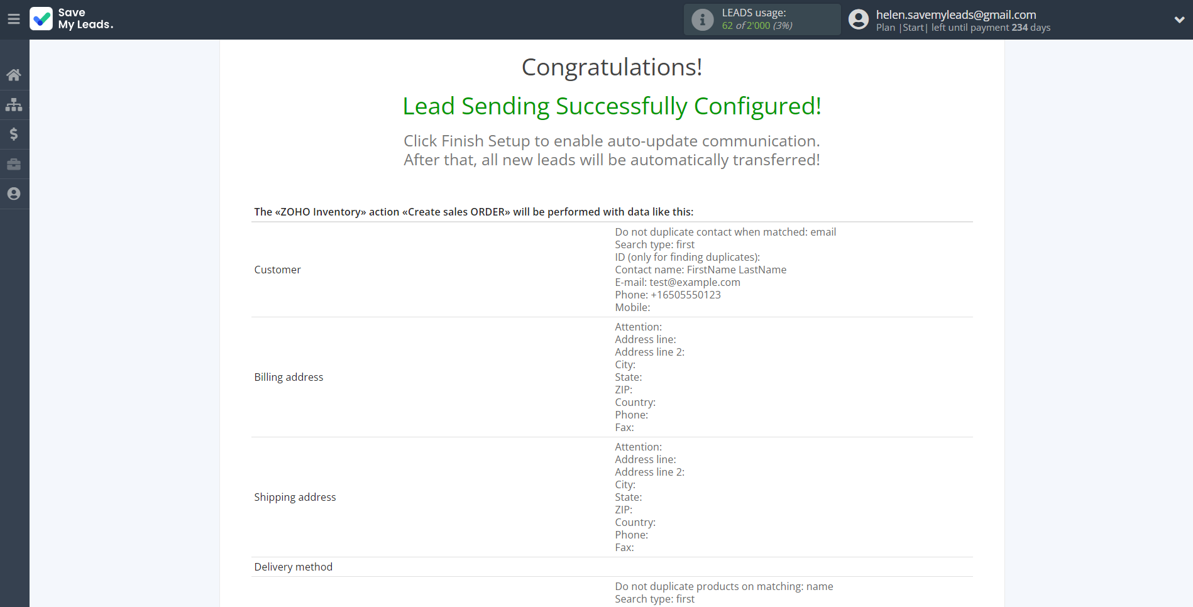This screenshot has width=1193, height=607.
Task: Open billing dollar sign icon in sidebar
Action: tap(14, 134)
